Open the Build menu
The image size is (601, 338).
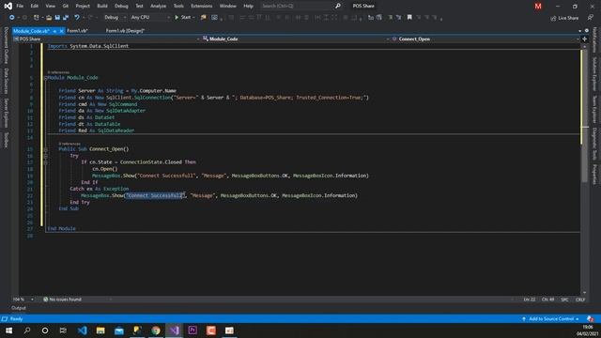click(102, 7)
